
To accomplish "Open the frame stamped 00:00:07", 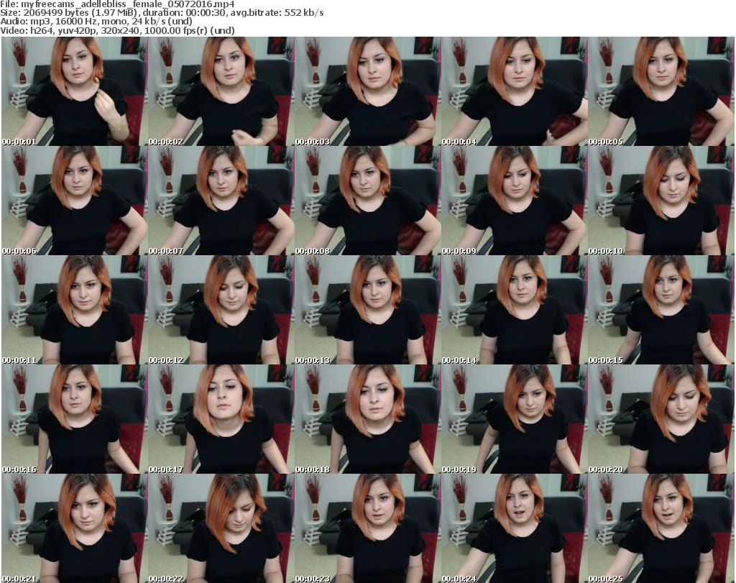I will (221, 201).
